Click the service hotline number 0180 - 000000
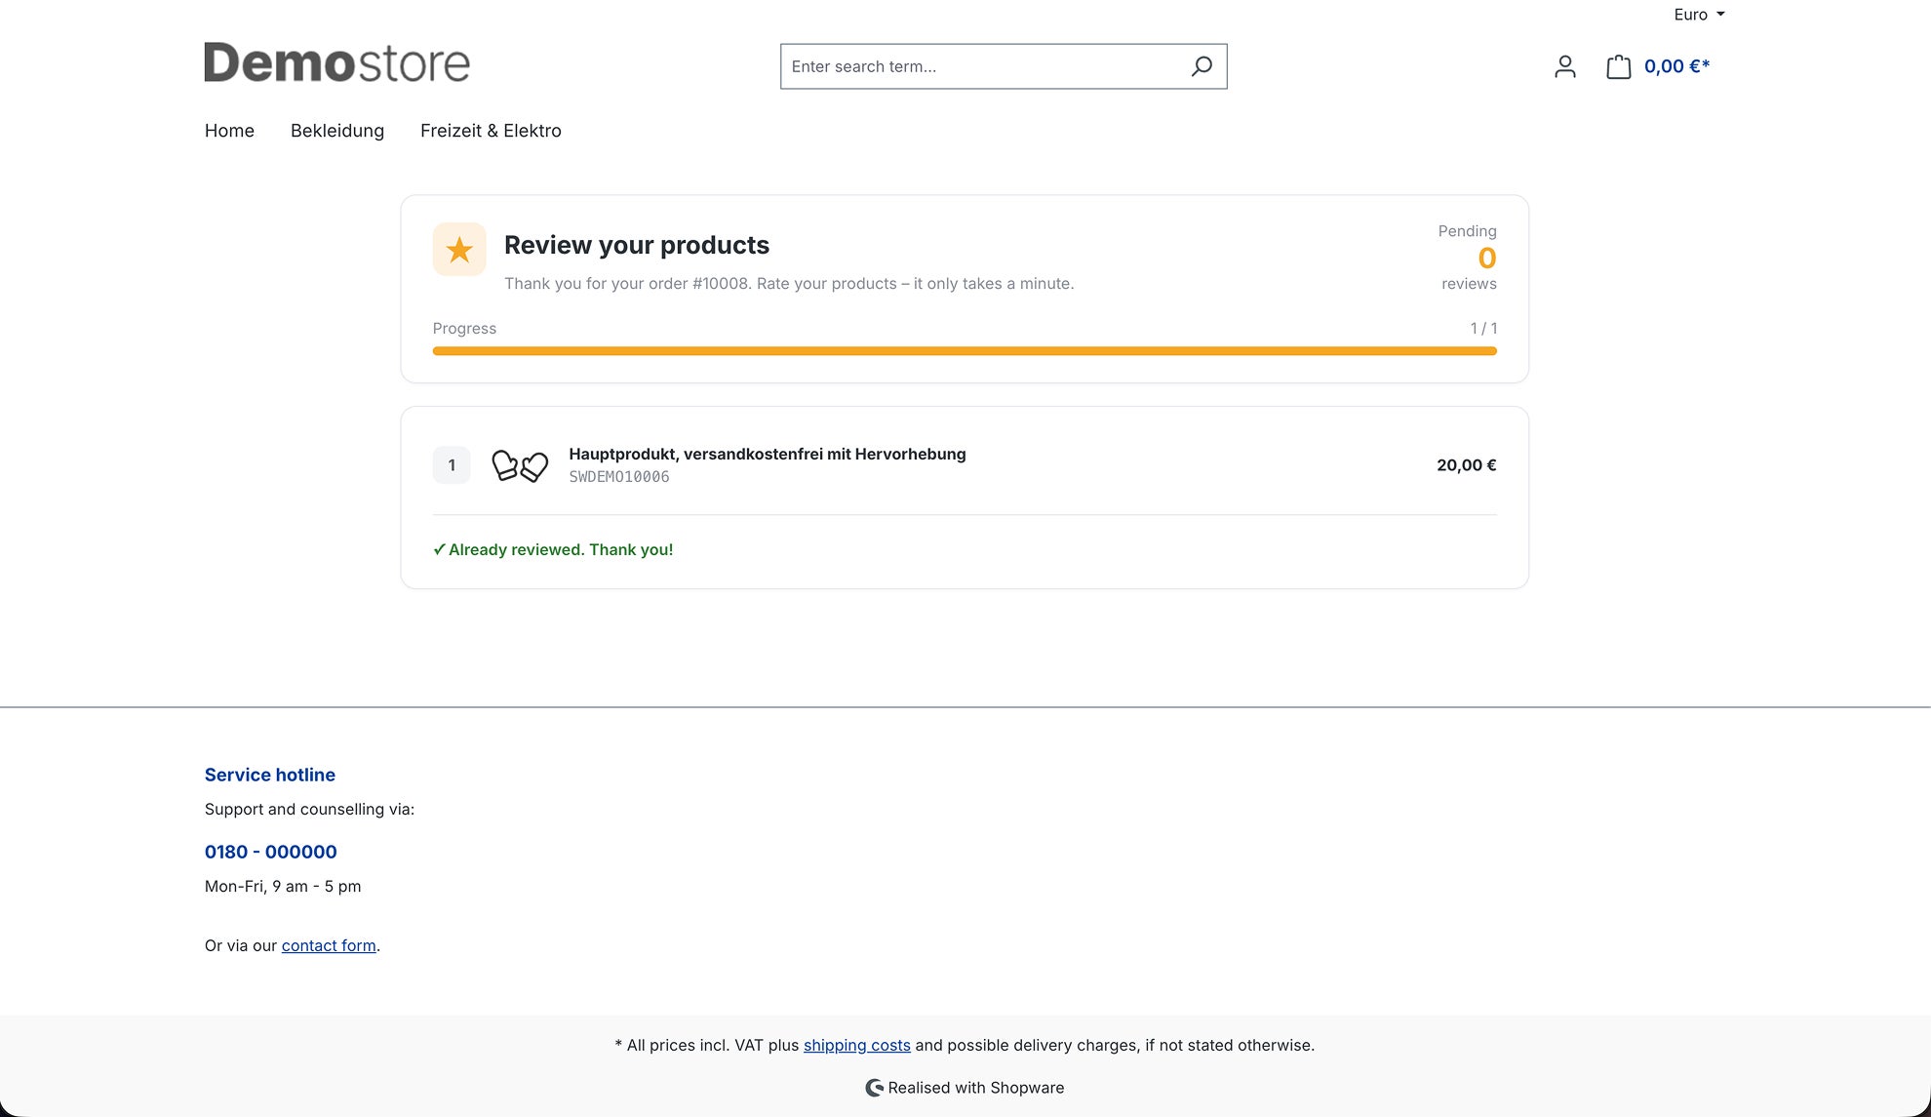1931x1117 pixels. point(271,852)
